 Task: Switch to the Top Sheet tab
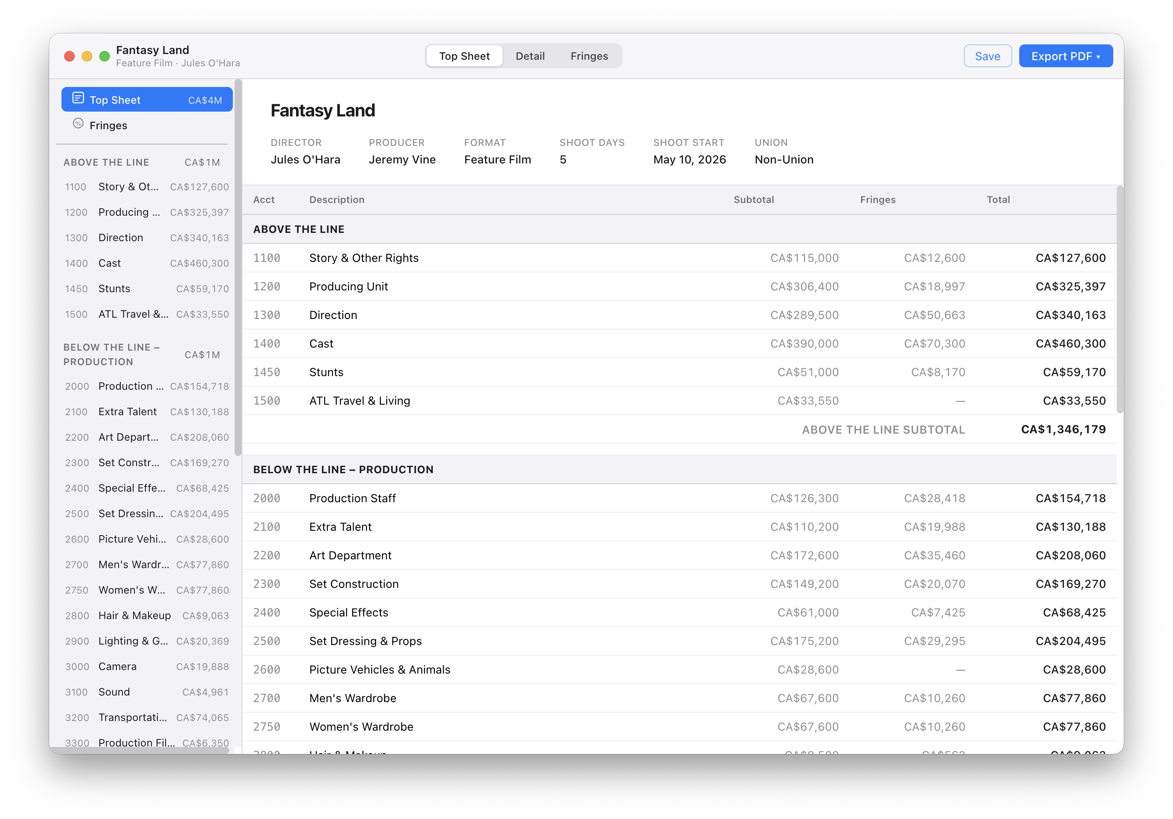point(464,56)
